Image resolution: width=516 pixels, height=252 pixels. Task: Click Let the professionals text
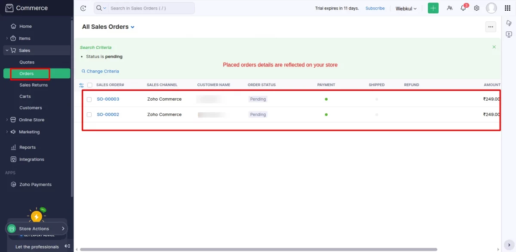[x=37, y=247]
